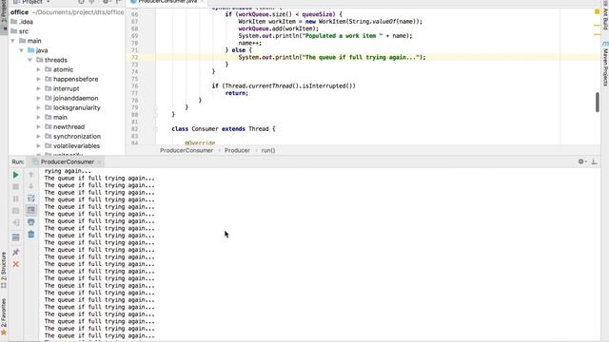Click the '} else {' line
The image size is (609, 342).
(x=239, y=50)
